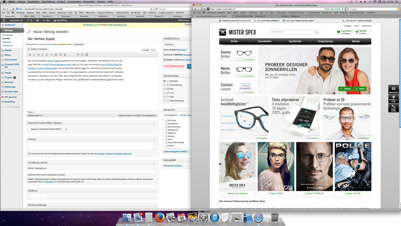Viewport: 401px width, 226px height.
Task: Show the editor toolbar kitchen sink
Action: (87, 54)
